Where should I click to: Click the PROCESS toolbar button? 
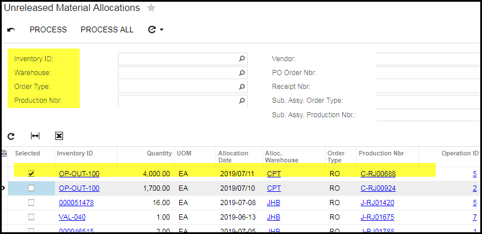[x=48, y=29]
